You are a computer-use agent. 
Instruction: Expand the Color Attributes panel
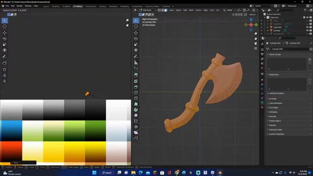pyautogui.click(x=275, y=103)
